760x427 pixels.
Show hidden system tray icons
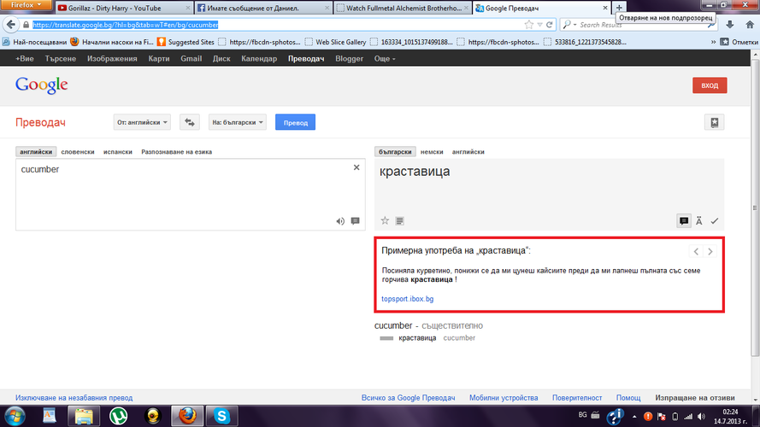634,417
